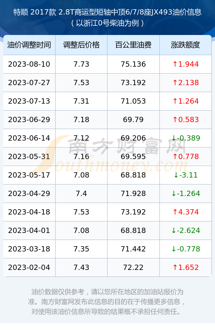Click the 7.4 price cell
This screenshot has height=330, width=215.
[81, 193]
